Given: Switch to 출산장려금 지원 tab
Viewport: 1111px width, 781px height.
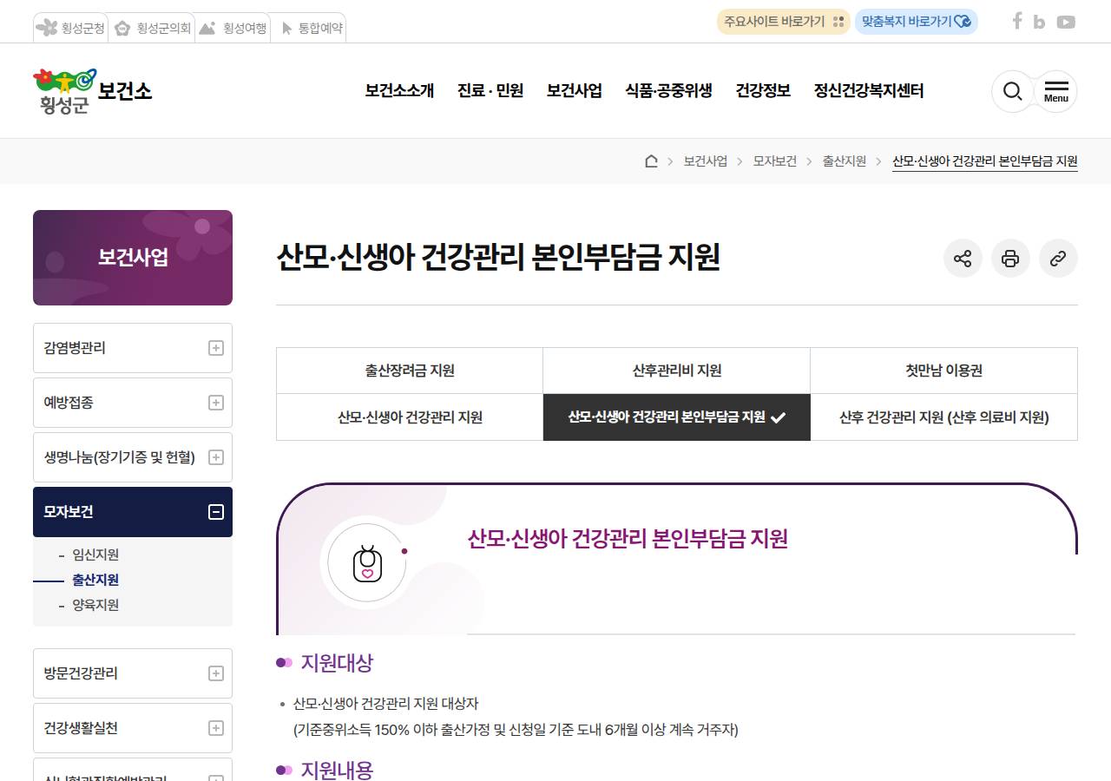Looking at the screenshot, I should click(x=410, y=371).
